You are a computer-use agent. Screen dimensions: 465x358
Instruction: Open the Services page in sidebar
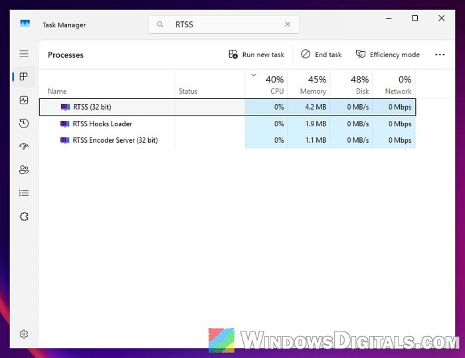click(x=24, y=217)
